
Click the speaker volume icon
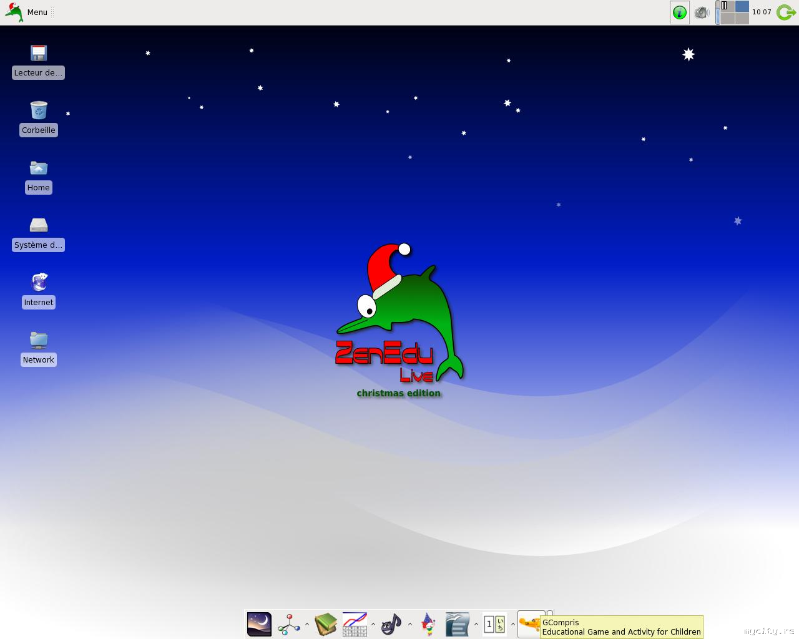click(x=702, y=12)
